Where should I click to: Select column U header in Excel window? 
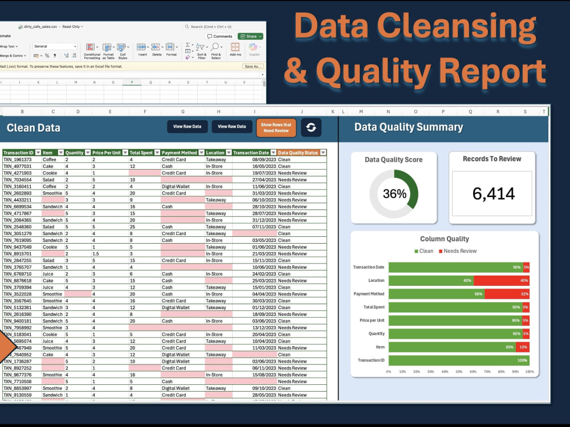225,83
